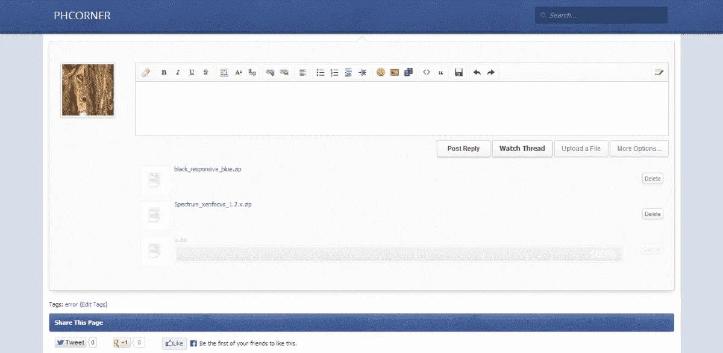Screen dimensions: 723x353
Task: Click the black_responsive_blue.zip file thumbnail
Action: click(x=155, y=180)
